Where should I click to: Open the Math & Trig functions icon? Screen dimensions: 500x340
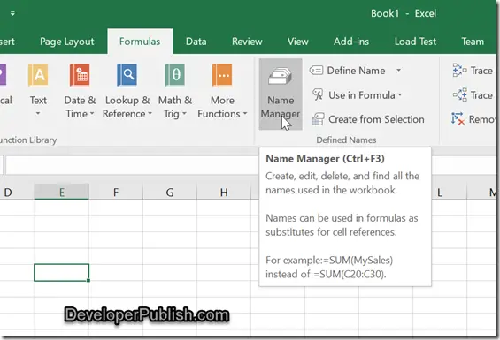pos(174,75)
